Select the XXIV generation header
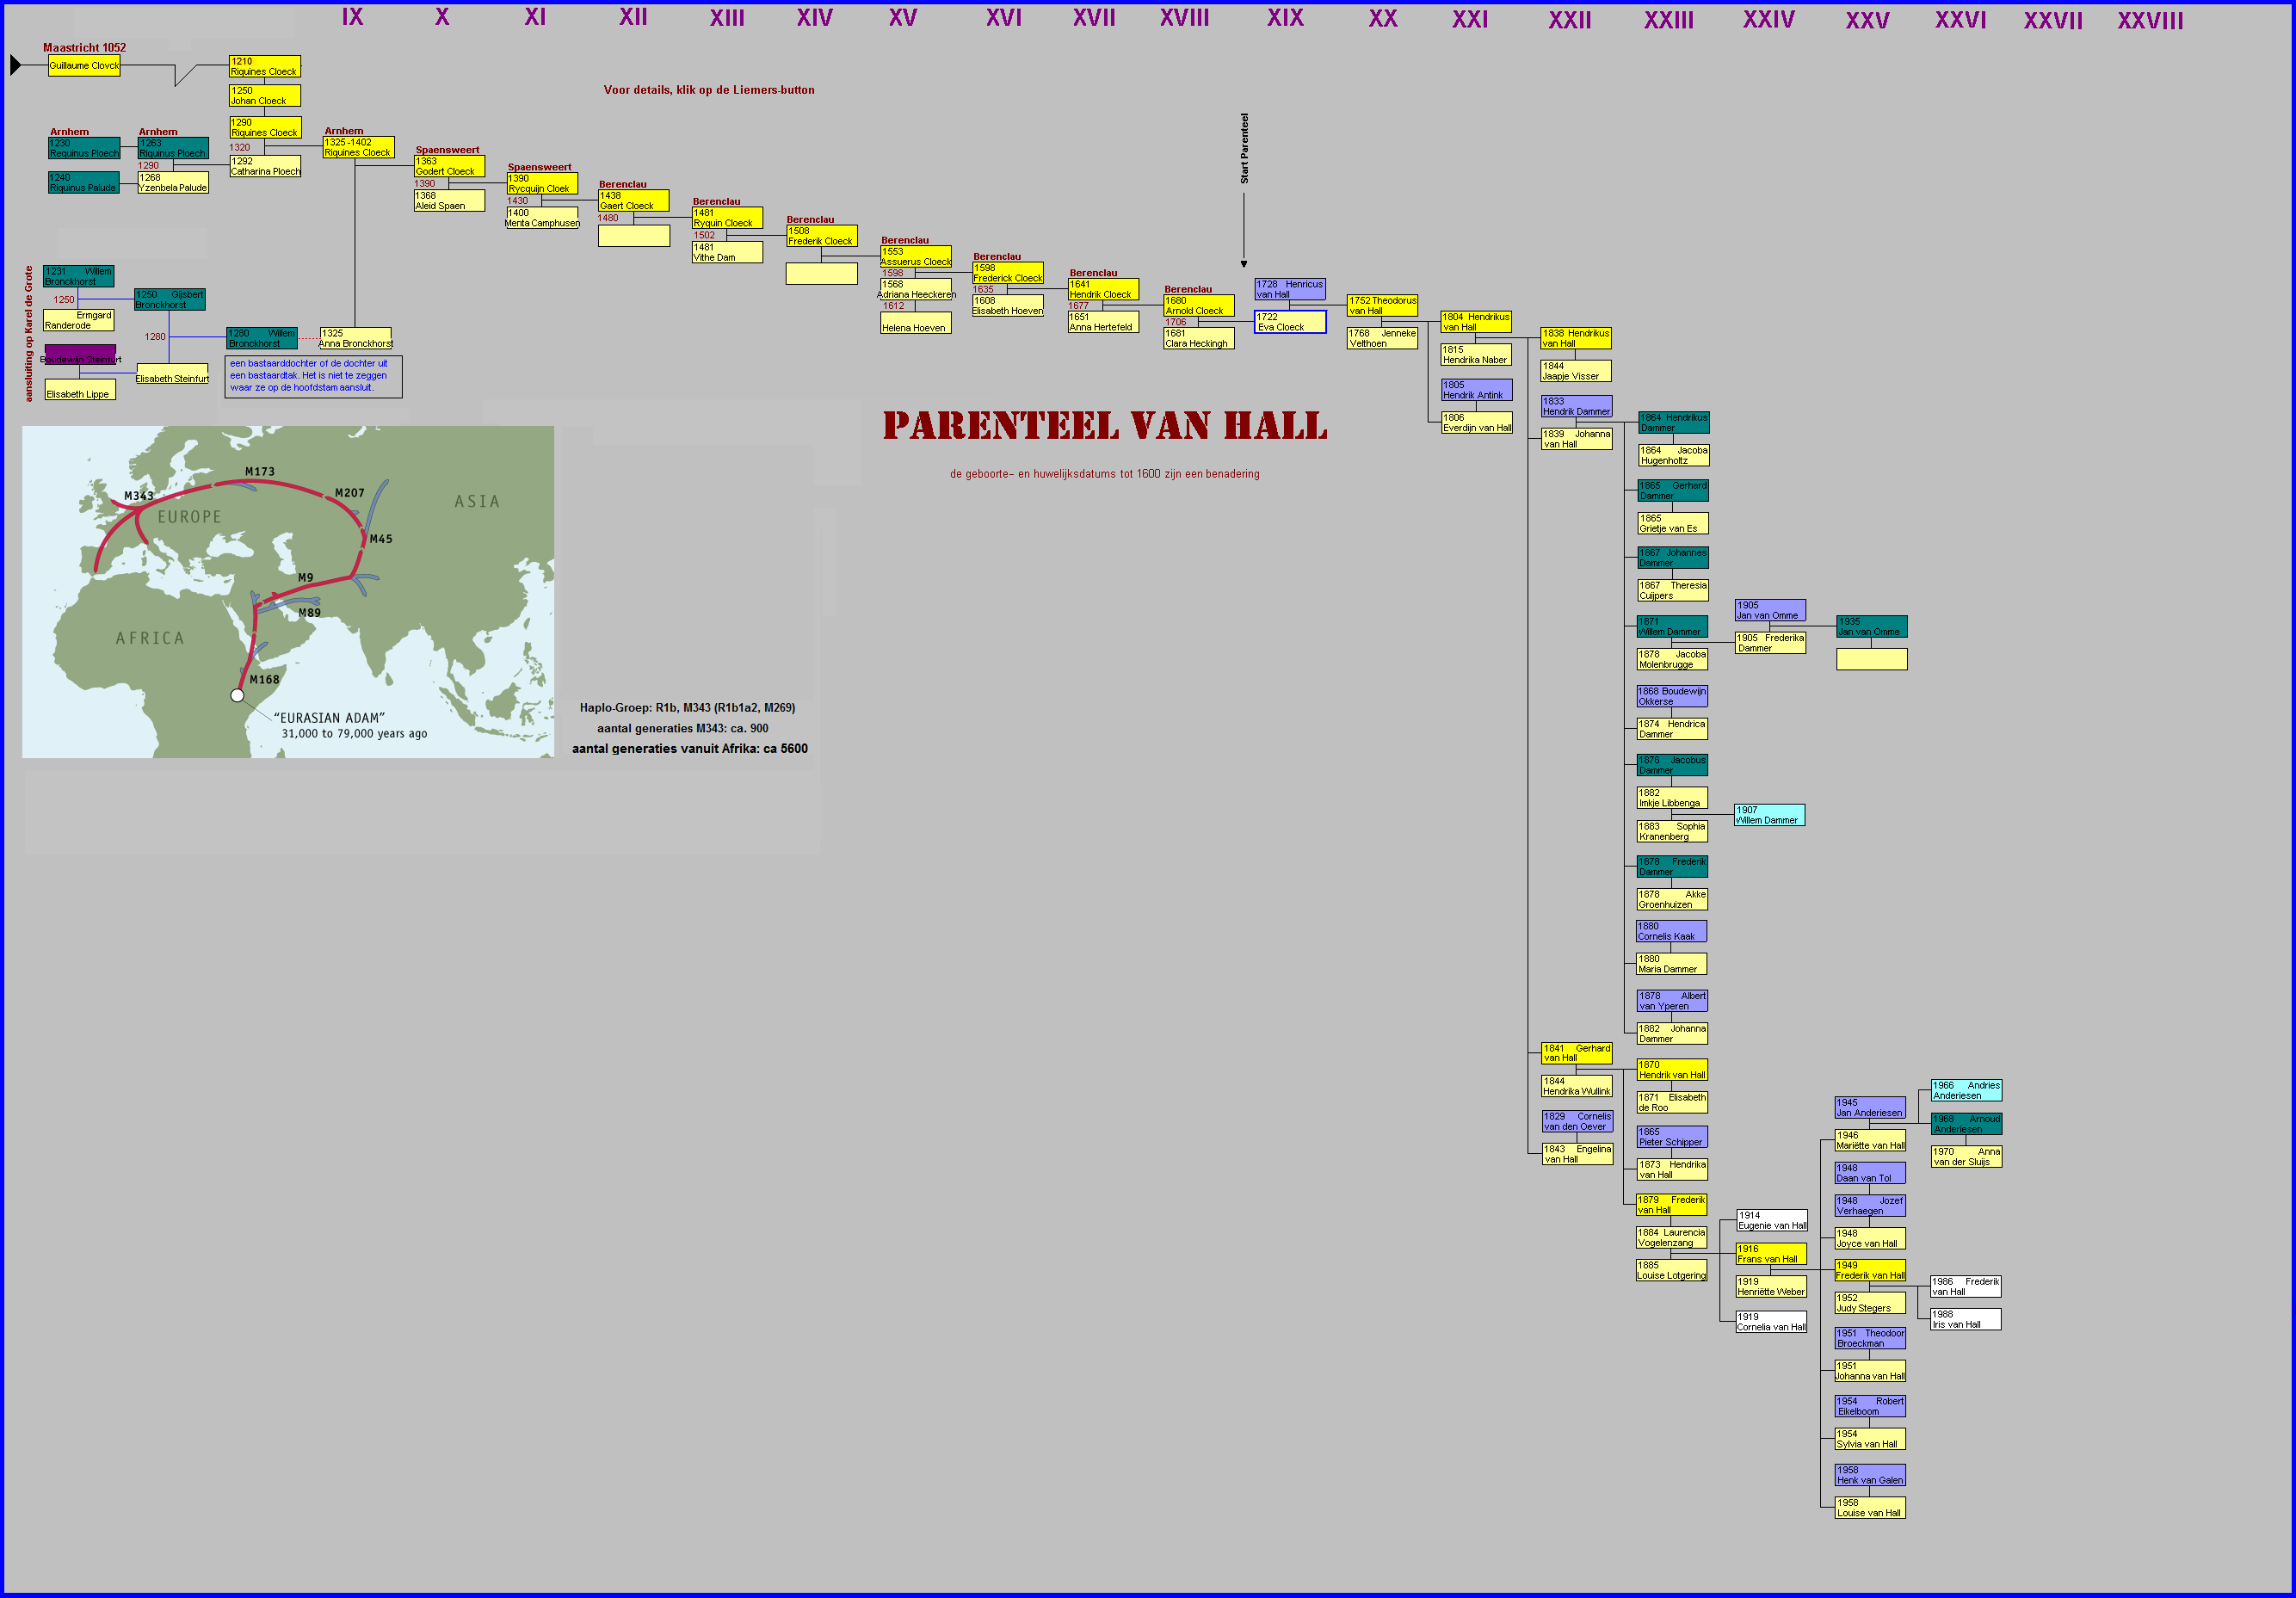This screenshot has height=1598, width=2296. pos(1768,19)
